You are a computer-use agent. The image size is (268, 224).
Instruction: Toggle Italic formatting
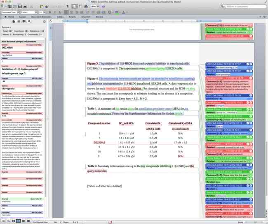point(55,12)
